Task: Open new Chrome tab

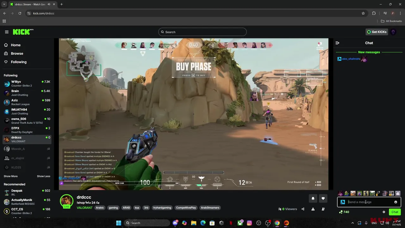Action: coord(61,4)
